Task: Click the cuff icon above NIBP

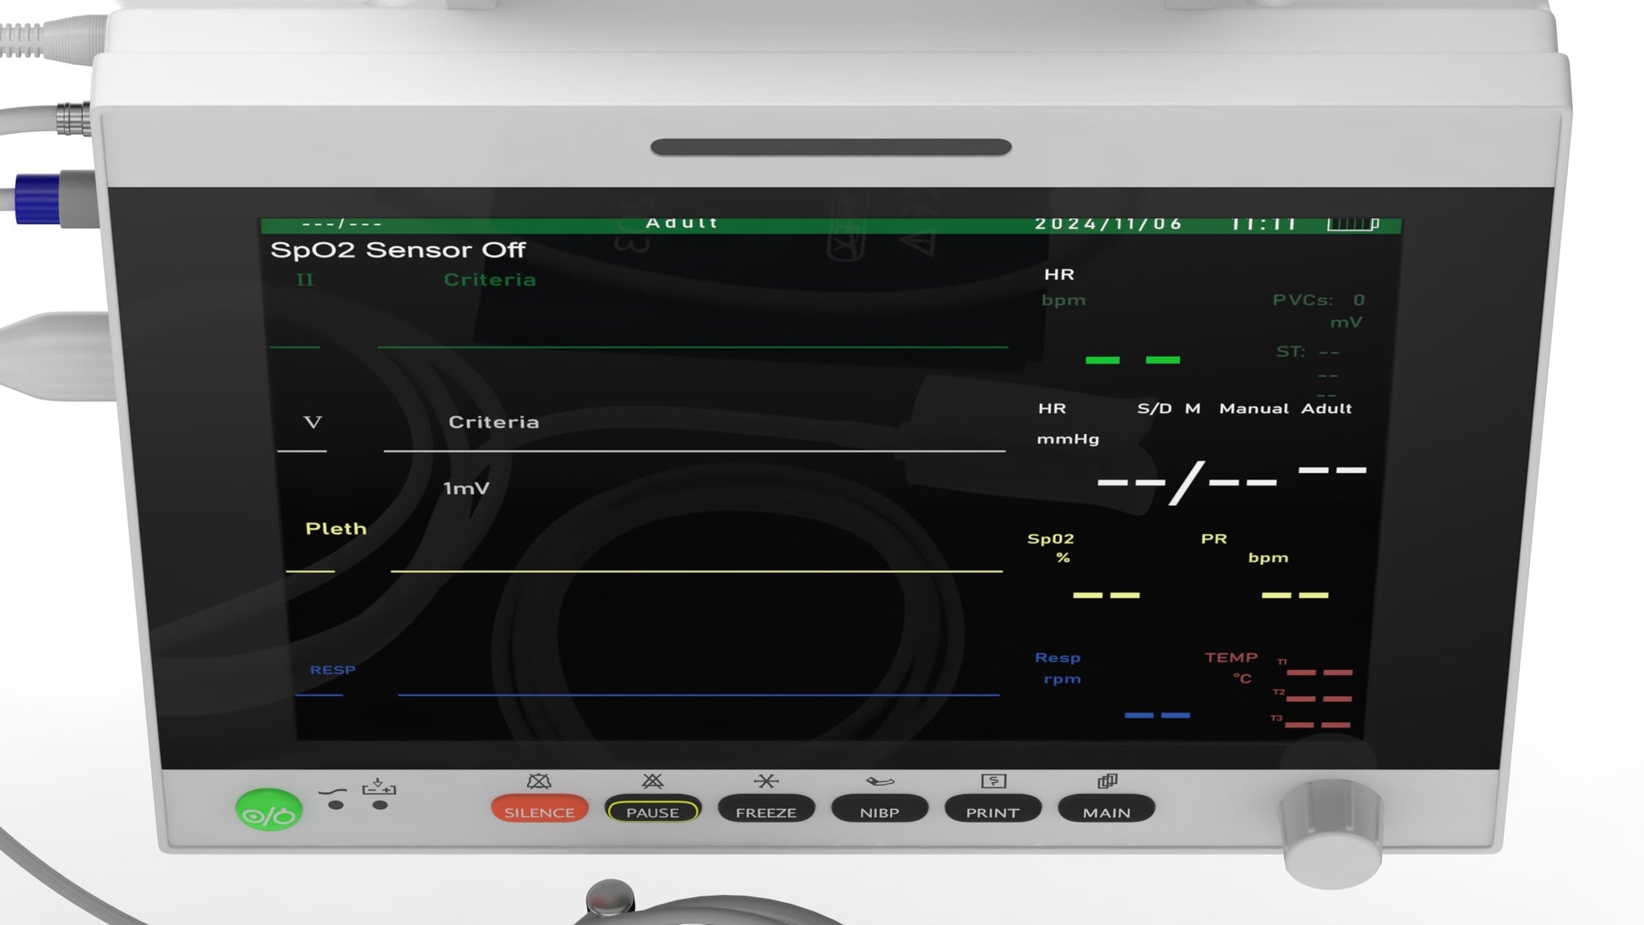Action: pos(879,781)
